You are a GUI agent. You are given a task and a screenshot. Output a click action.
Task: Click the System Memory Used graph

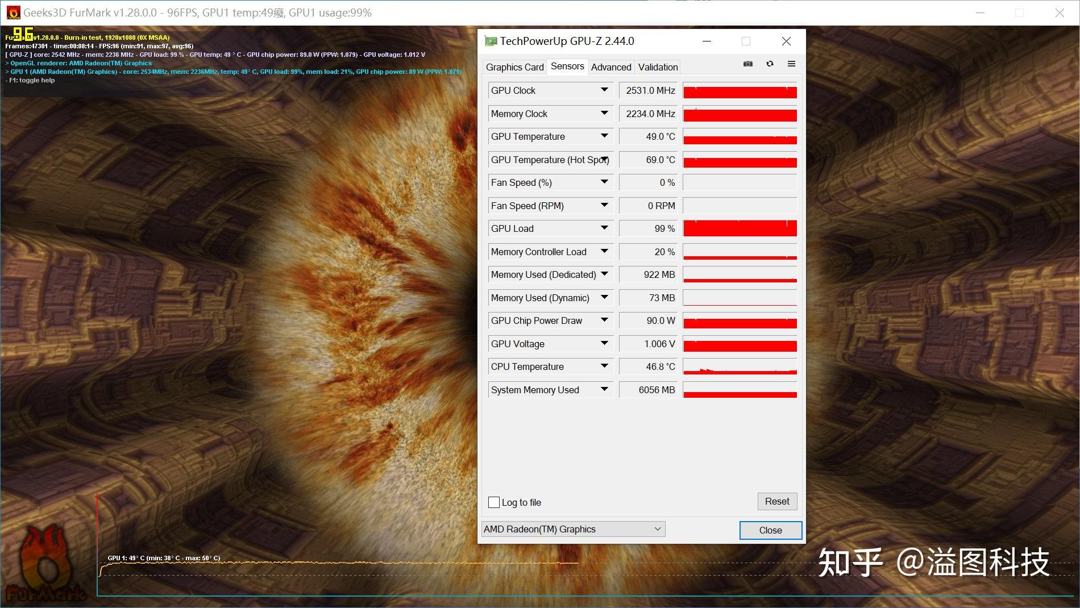click(740, 390)
